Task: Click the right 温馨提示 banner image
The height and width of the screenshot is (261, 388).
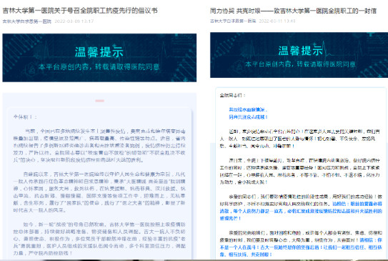Action: 299,55
